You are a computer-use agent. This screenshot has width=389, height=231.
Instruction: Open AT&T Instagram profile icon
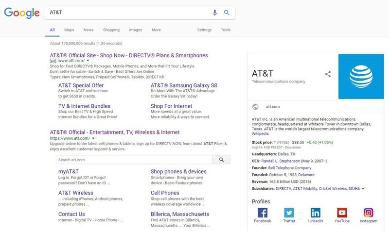coord(369,213)
